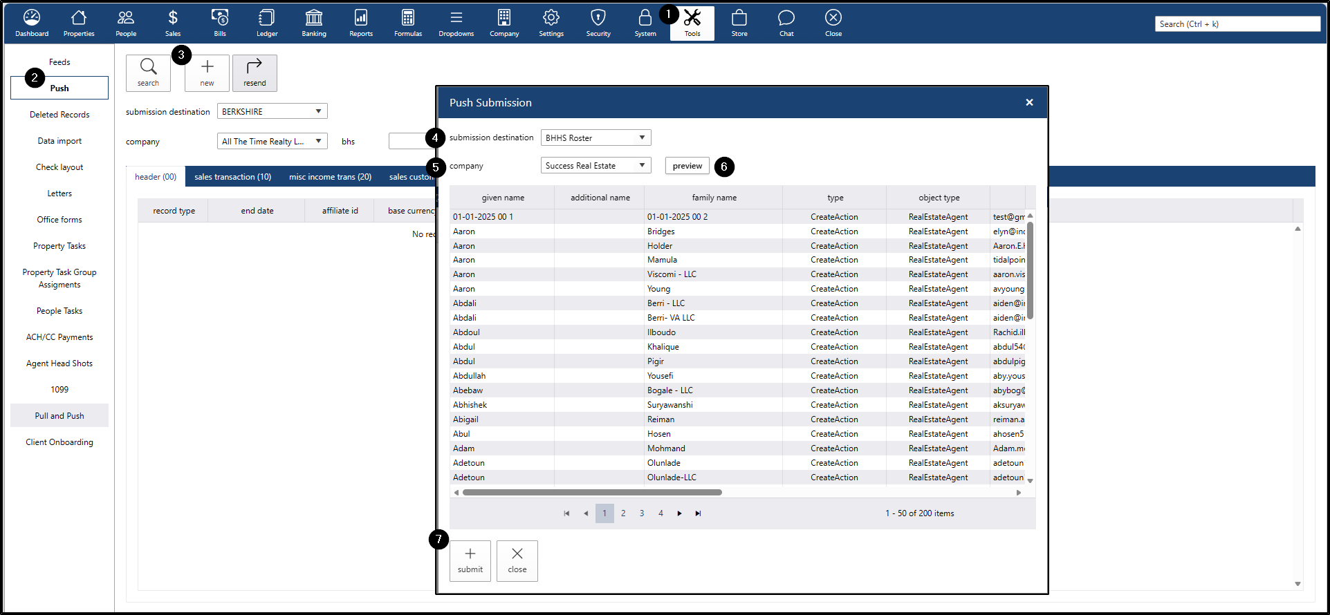Image resolution: width=1330 pixels, height=615 pixels.
Task: Jump to the last page of results
Action: [x=698, y=513]
